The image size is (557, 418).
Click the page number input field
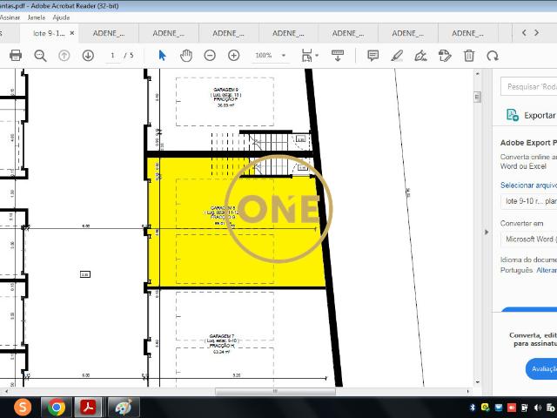[113, 55]
